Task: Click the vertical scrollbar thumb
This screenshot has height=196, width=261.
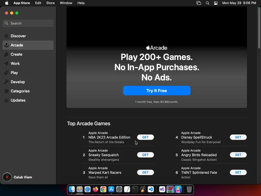Action: coord(259,28)
